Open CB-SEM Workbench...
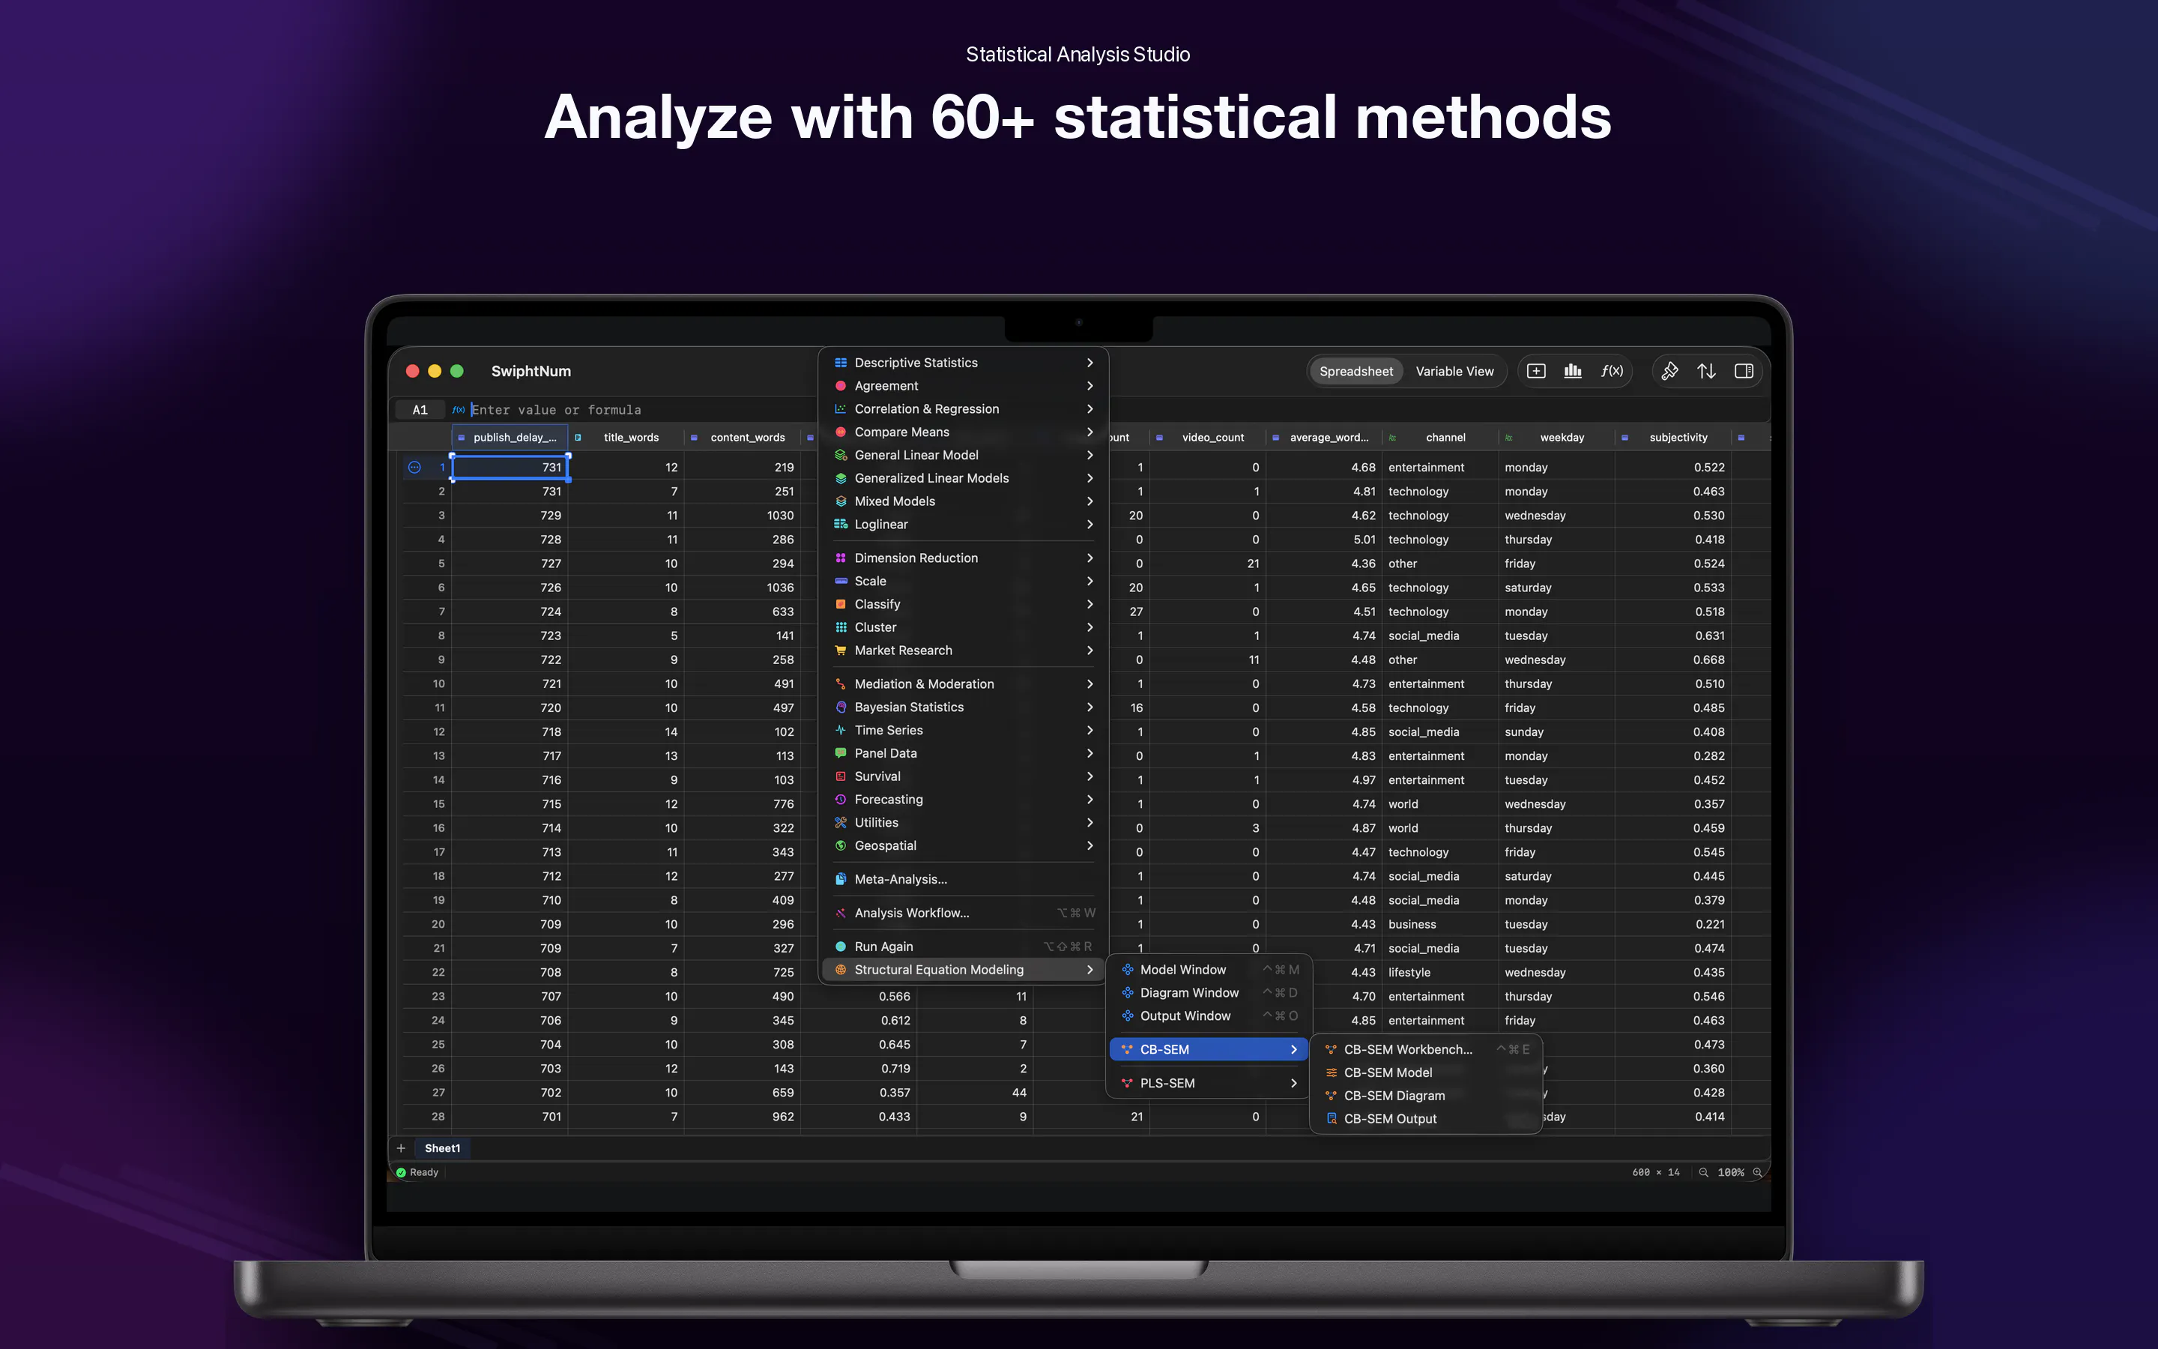 [x=1426, y=1049]
